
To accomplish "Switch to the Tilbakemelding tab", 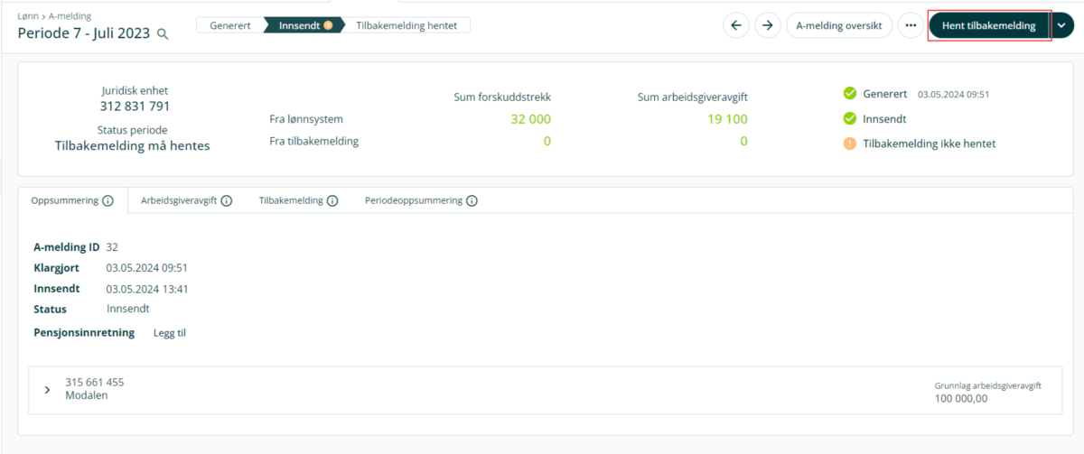I will [290, 200].
